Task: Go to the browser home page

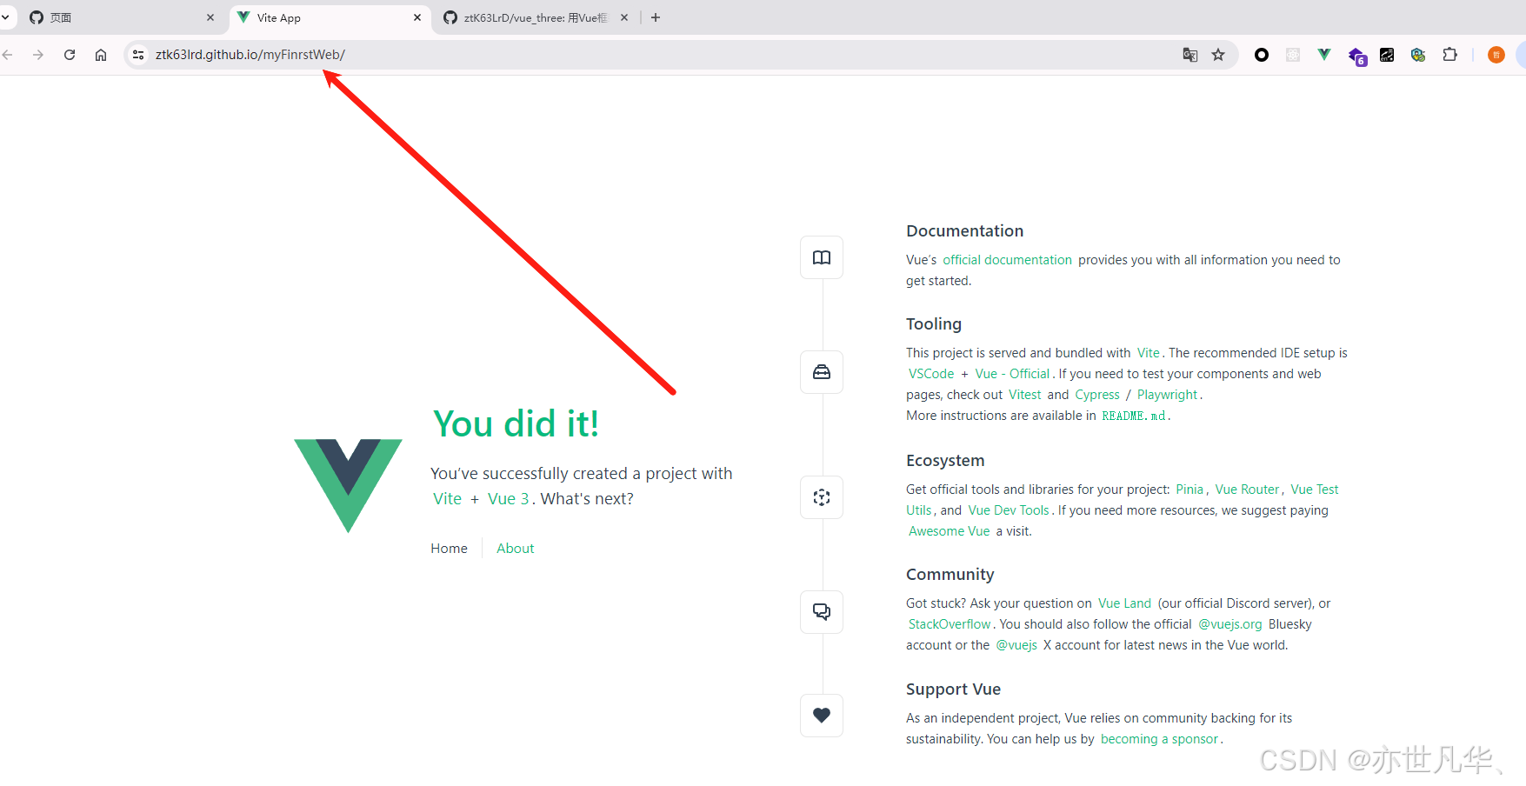Action: point(101,55)
